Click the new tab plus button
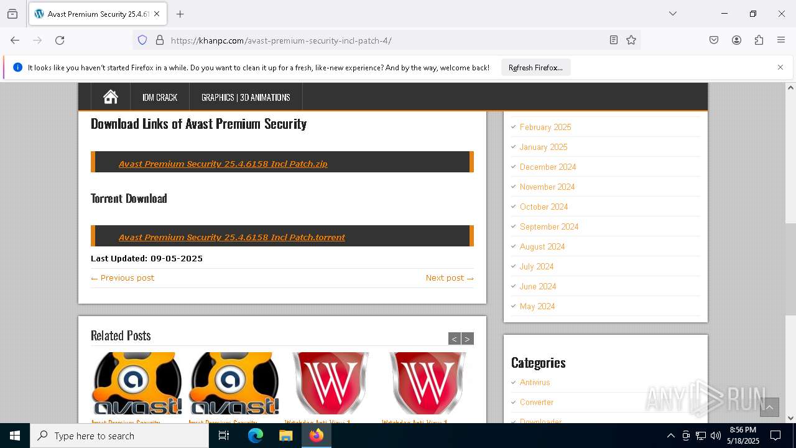 [180, 14]
